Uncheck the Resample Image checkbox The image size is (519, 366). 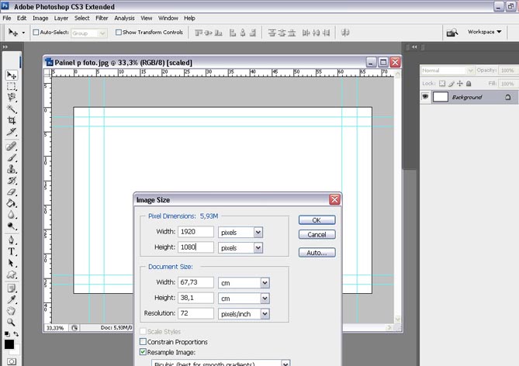tap(143, 352)
